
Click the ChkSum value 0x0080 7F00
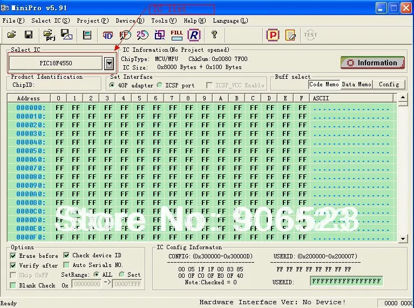coord(230,59)
